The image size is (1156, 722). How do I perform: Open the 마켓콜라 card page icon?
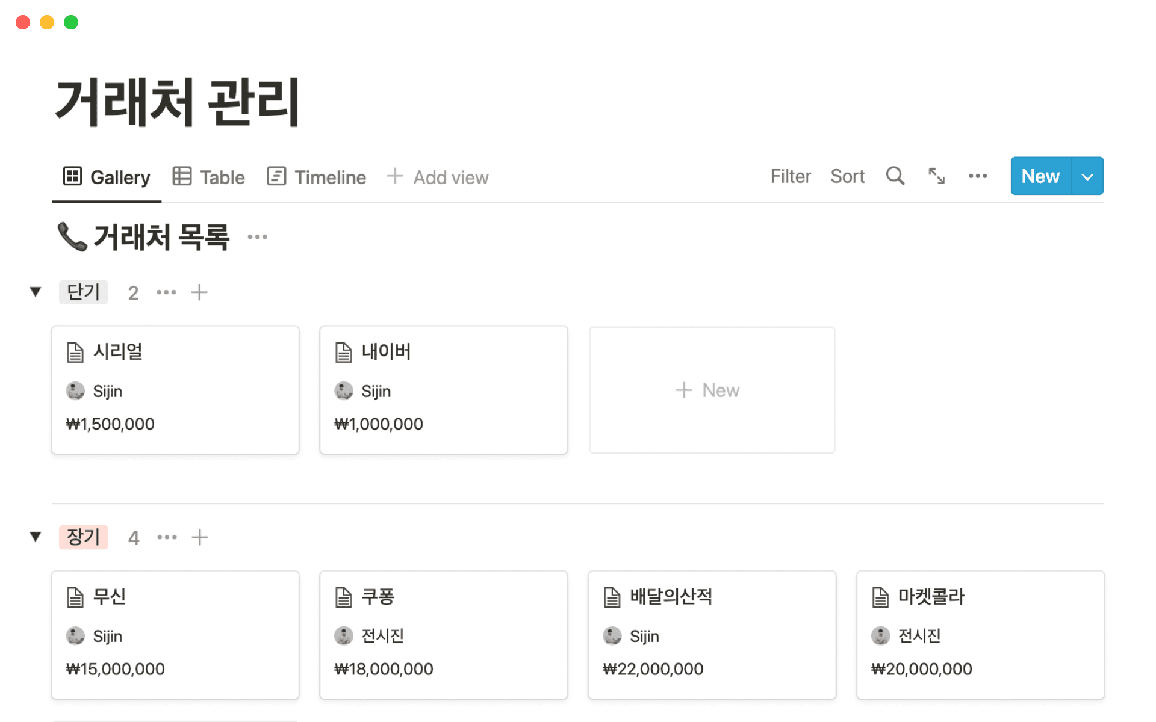(x=881, y=597)
